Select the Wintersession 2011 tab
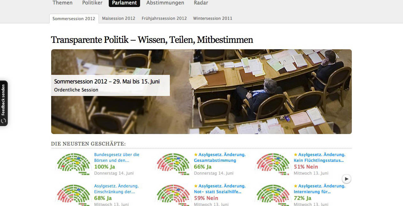Image resolution: width=403 pixels, height=206 pixels. pyautogui.click(x=213, y=18)
